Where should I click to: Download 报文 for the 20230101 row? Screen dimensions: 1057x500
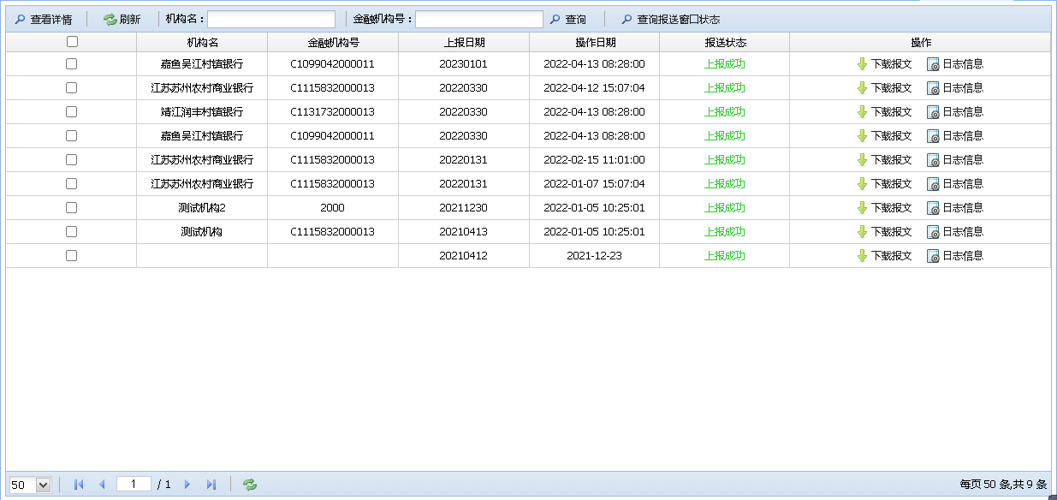click(884, 63)
